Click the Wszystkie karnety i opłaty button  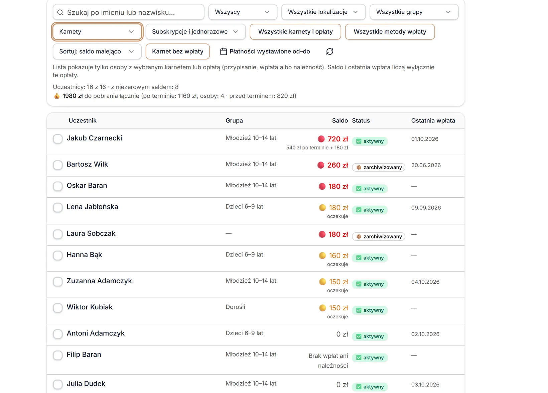coord(295,32)
